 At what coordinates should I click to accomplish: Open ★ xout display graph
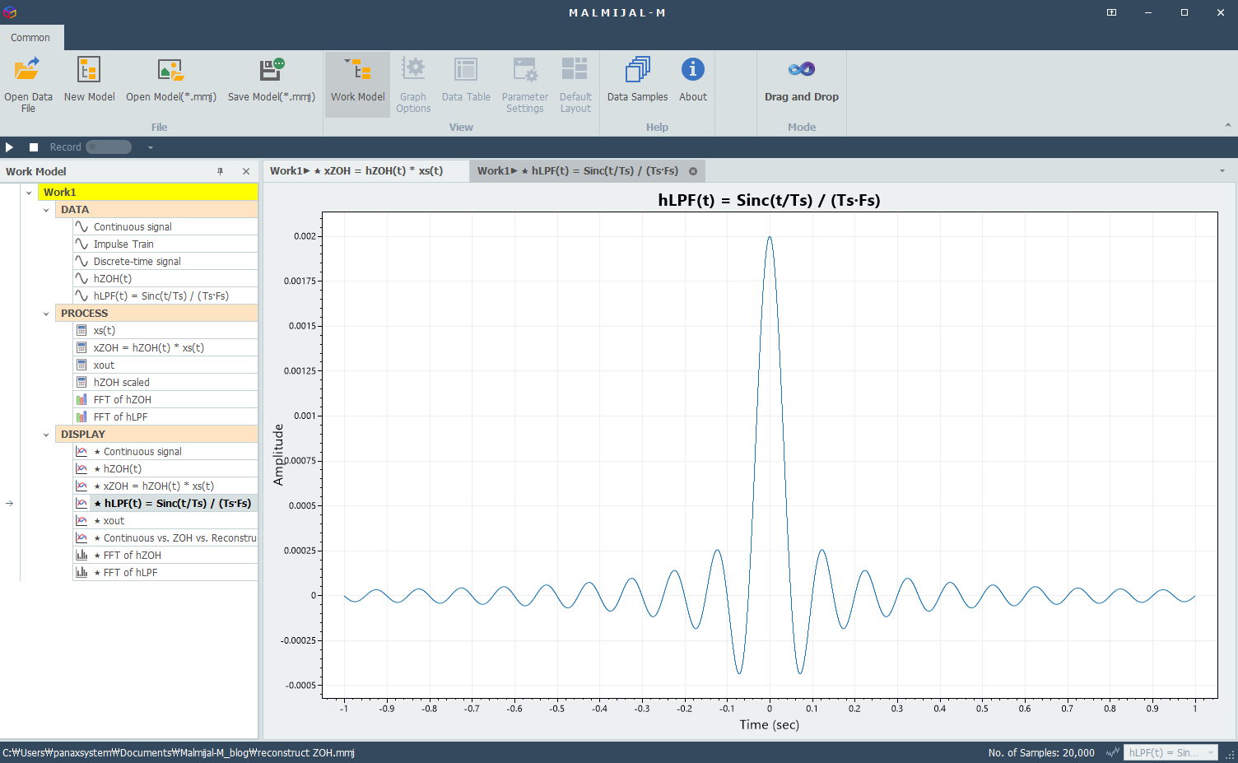(x=165, y=521)
